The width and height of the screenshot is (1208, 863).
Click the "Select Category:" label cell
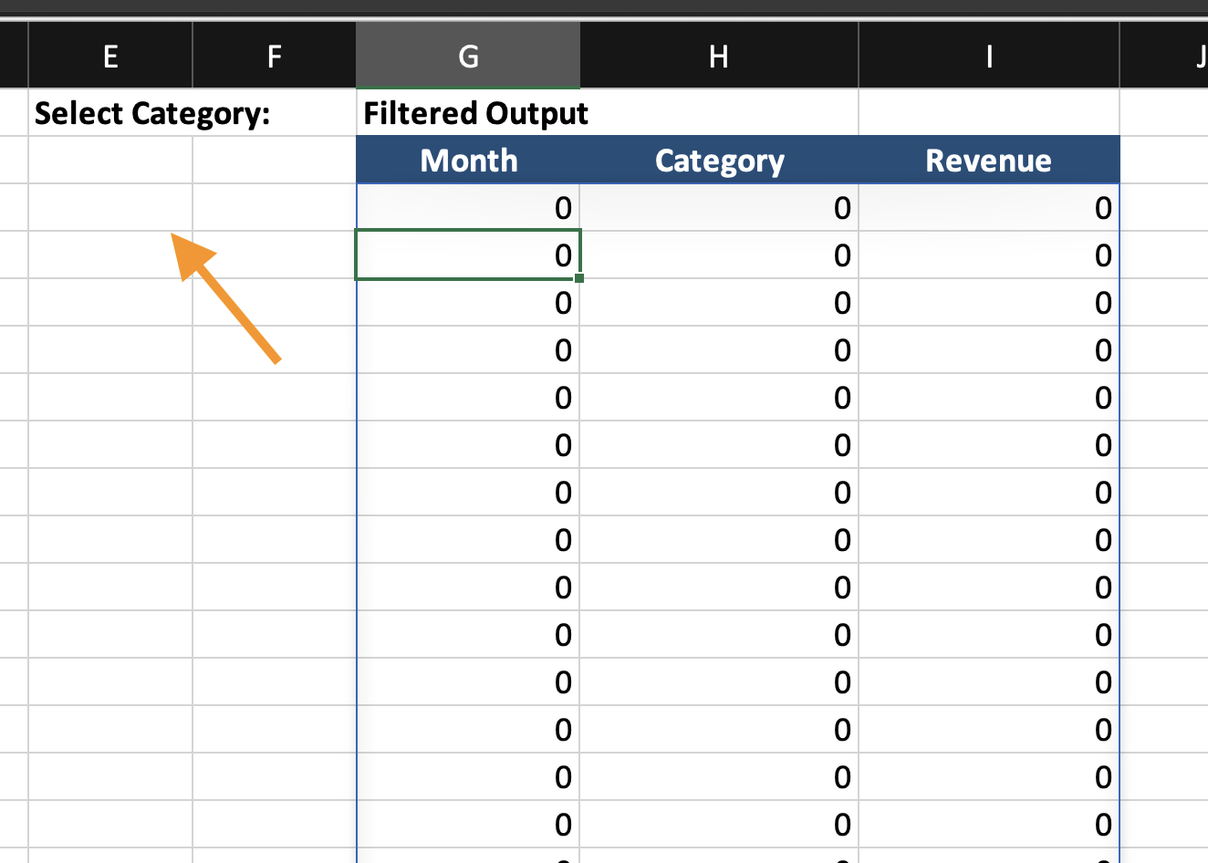pyautogui.click(x=151, y=114)
